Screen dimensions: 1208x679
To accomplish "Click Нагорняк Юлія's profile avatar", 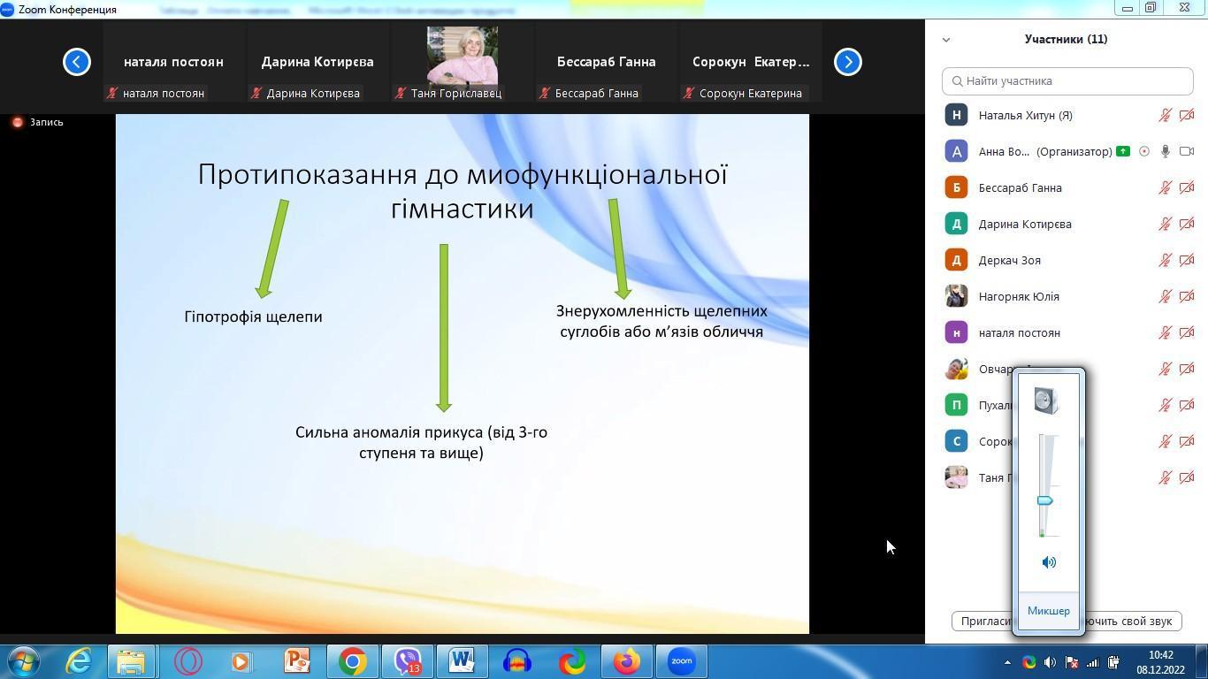I will [x=956, y=296].
